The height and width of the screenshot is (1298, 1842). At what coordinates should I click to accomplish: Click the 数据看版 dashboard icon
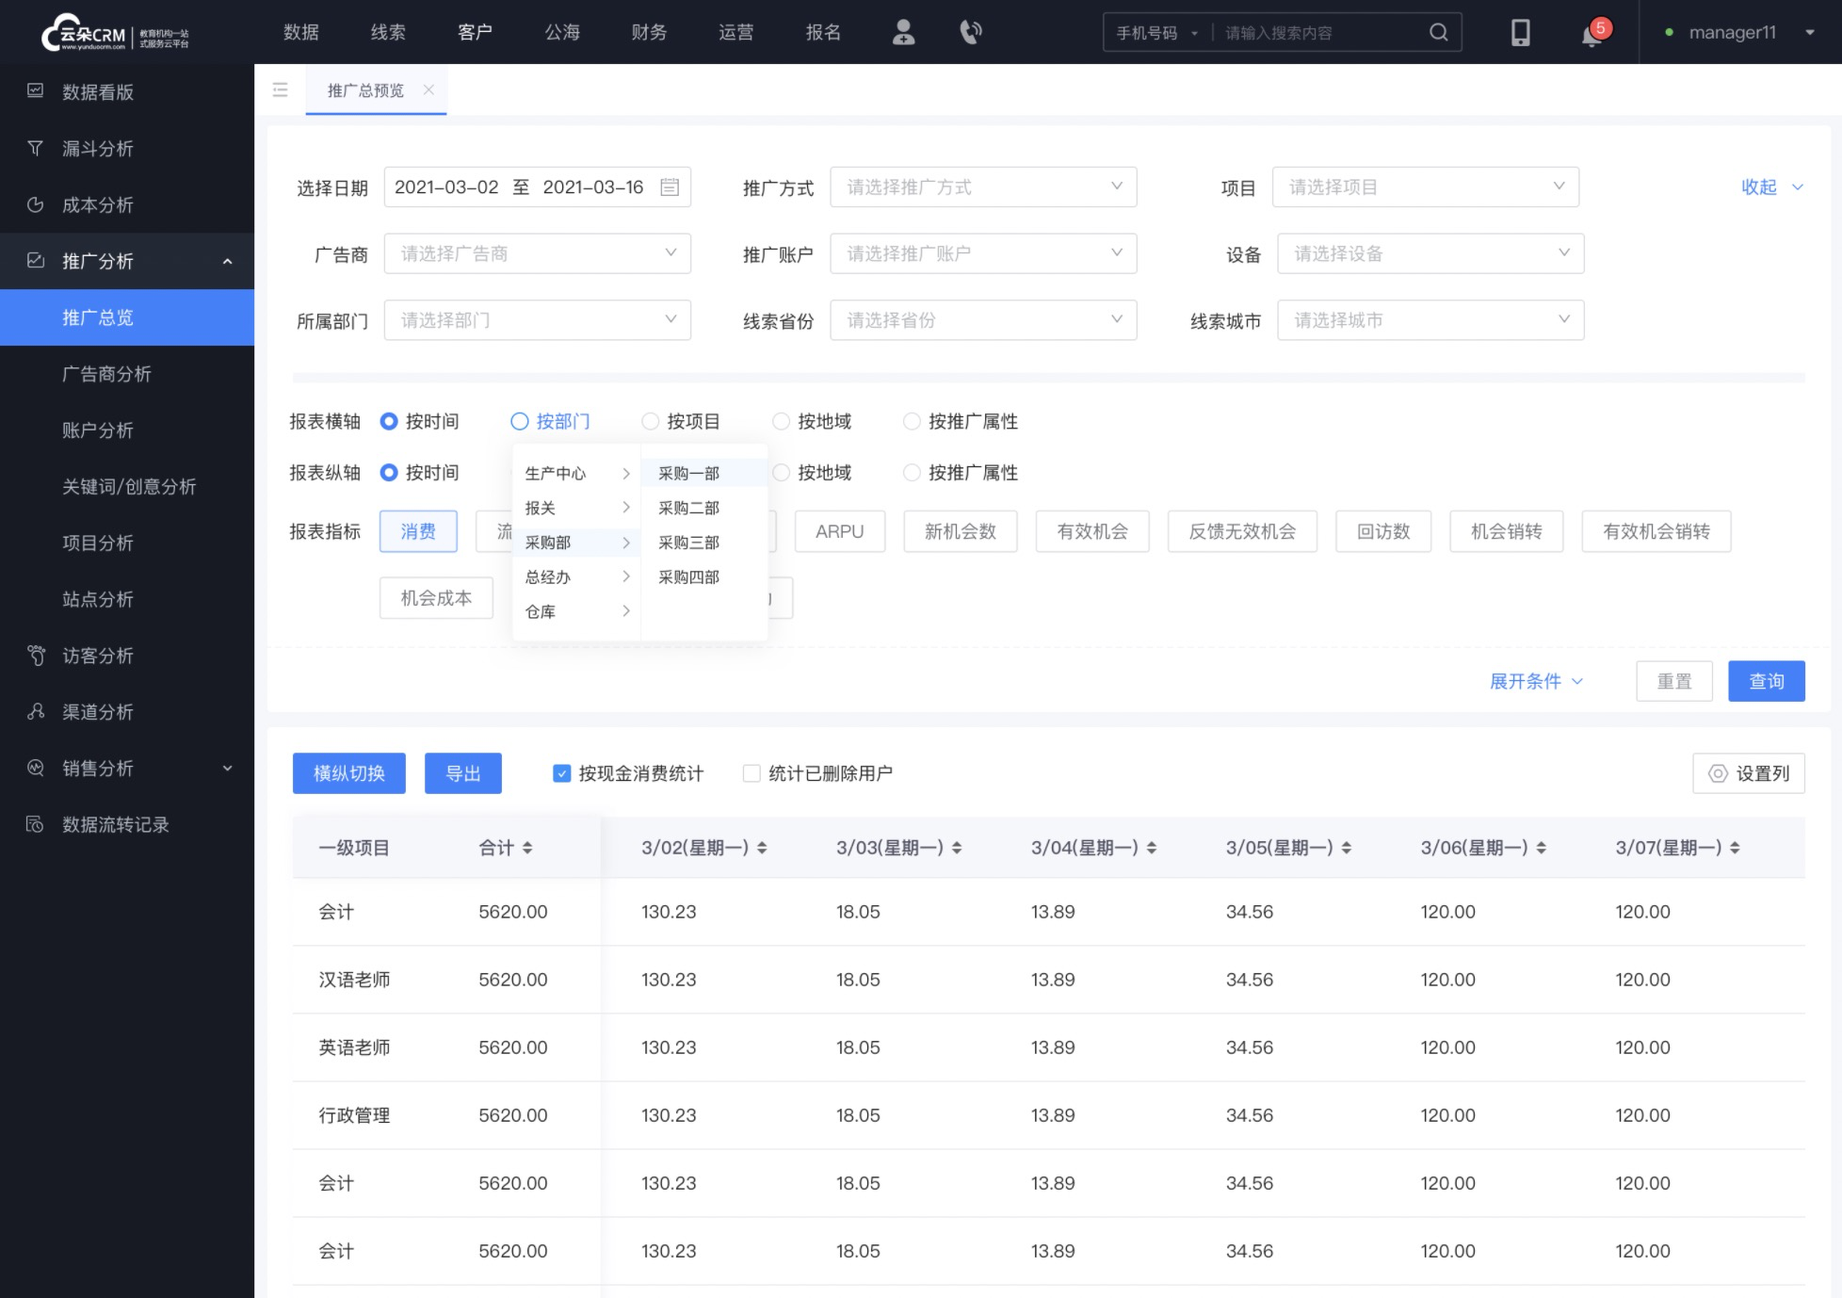tap(35, 91)
